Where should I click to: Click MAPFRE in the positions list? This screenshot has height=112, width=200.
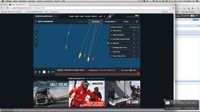(x=115, y=43)
